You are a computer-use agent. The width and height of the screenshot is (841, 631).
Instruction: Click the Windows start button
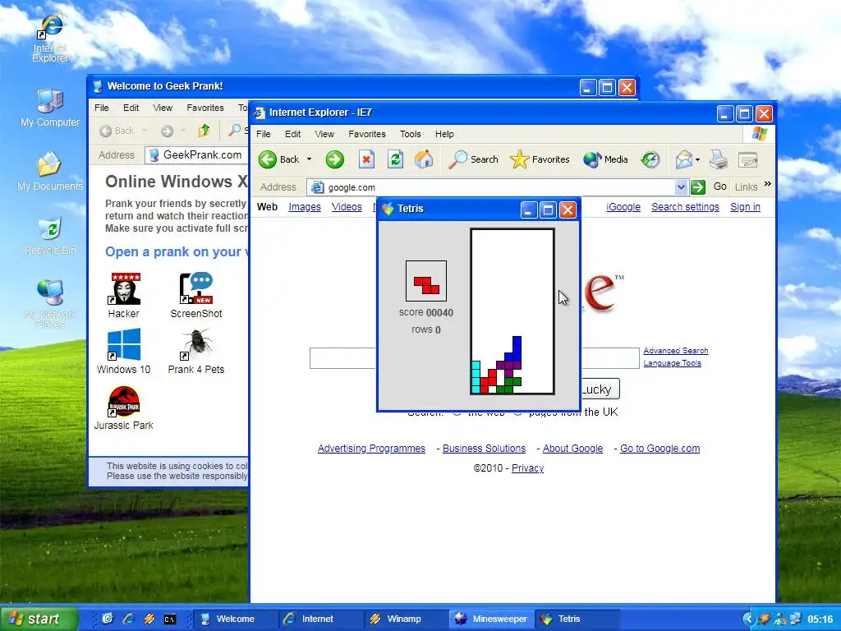(39, 619)
